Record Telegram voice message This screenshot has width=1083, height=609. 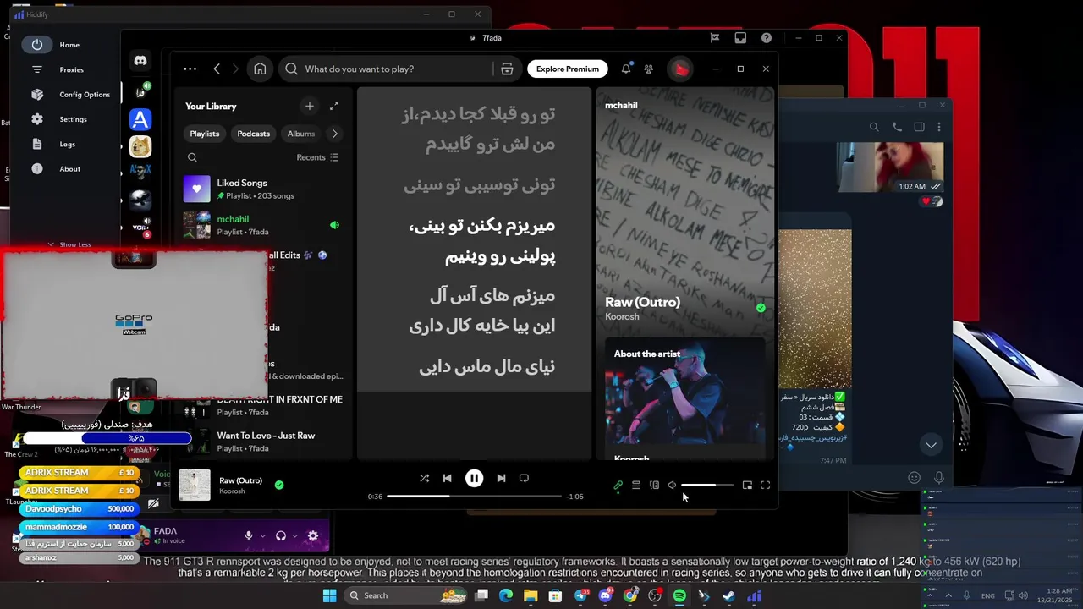938,478
